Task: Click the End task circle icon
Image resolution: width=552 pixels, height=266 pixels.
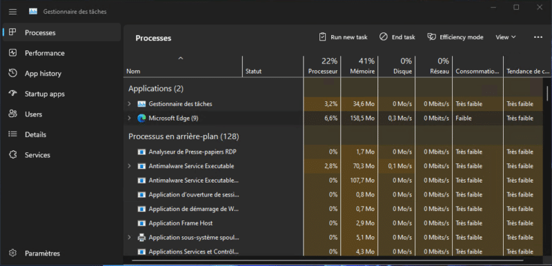Action: tap(384, 37)
